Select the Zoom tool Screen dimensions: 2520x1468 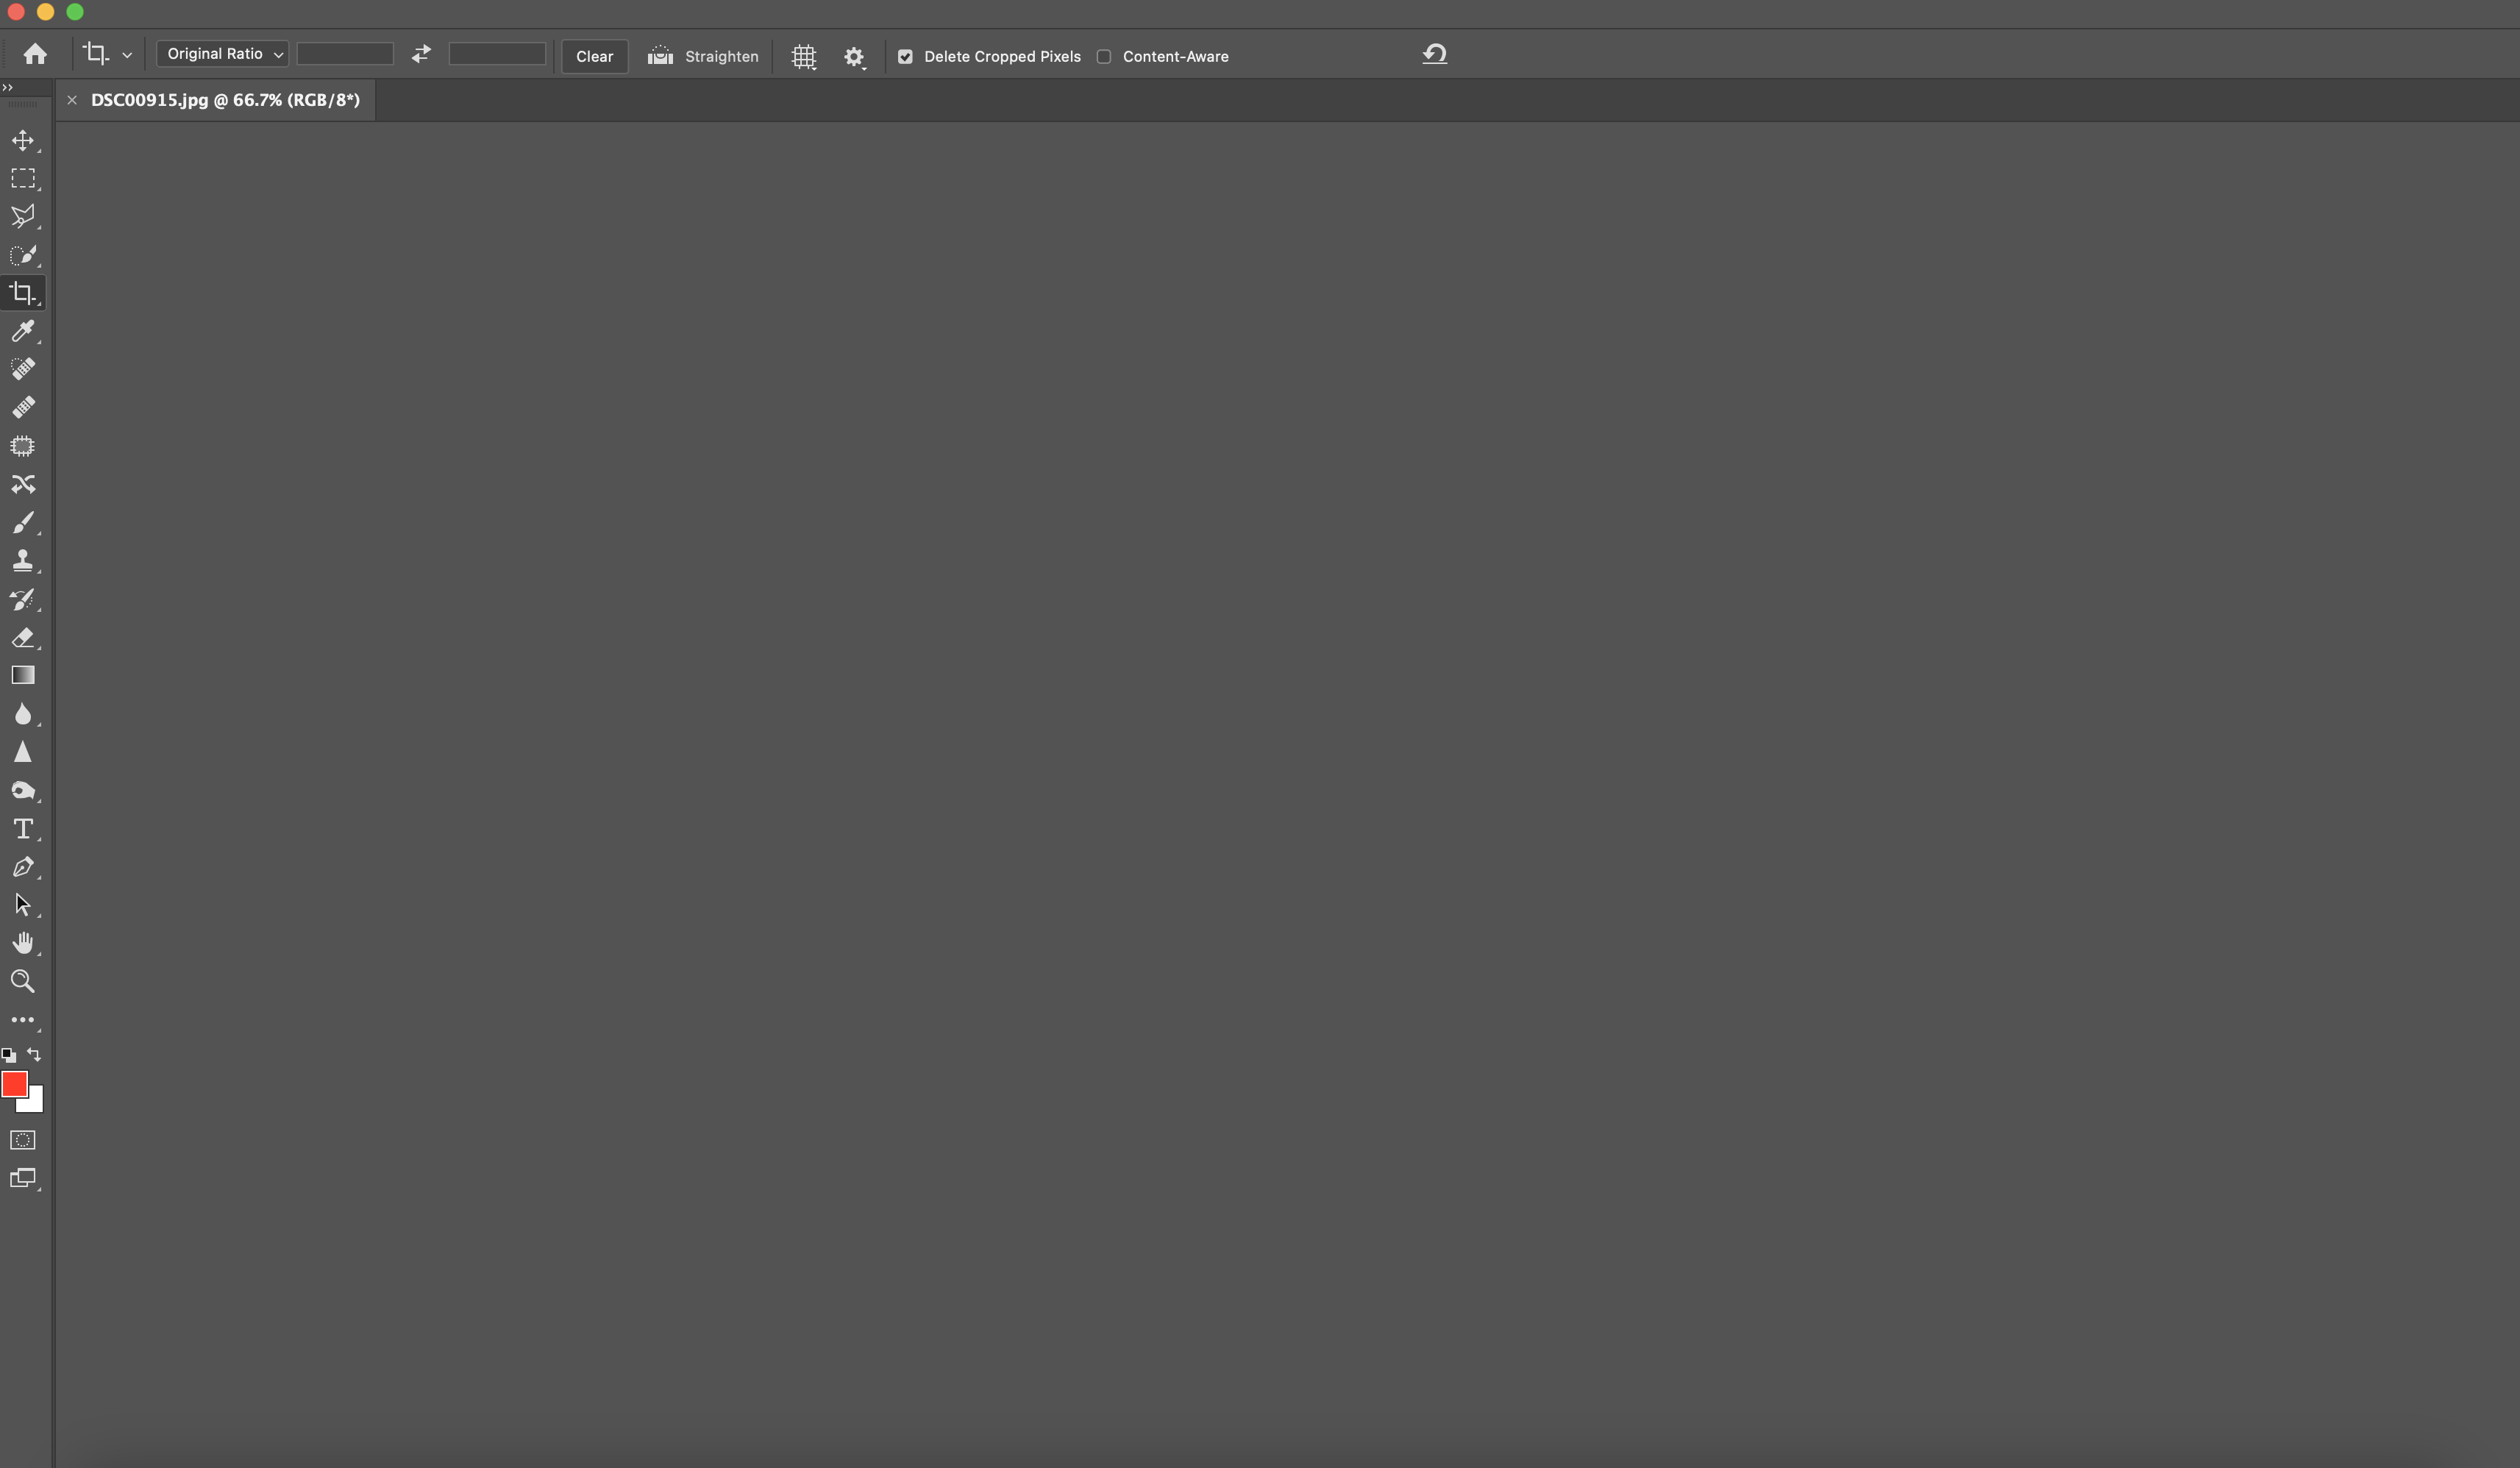[23, 980]
